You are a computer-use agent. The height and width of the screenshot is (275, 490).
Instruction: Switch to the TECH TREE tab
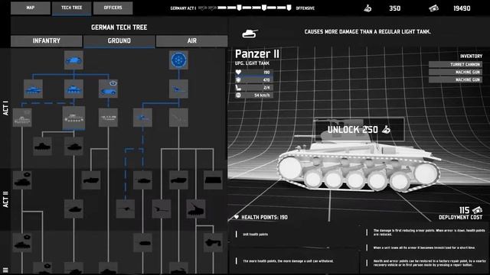71,8
